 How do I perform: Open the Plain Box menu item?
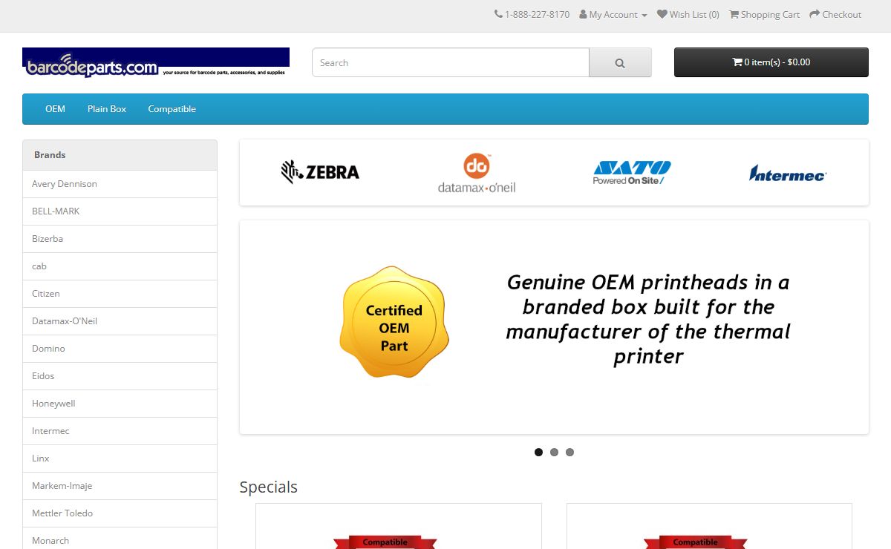(107, 109)
